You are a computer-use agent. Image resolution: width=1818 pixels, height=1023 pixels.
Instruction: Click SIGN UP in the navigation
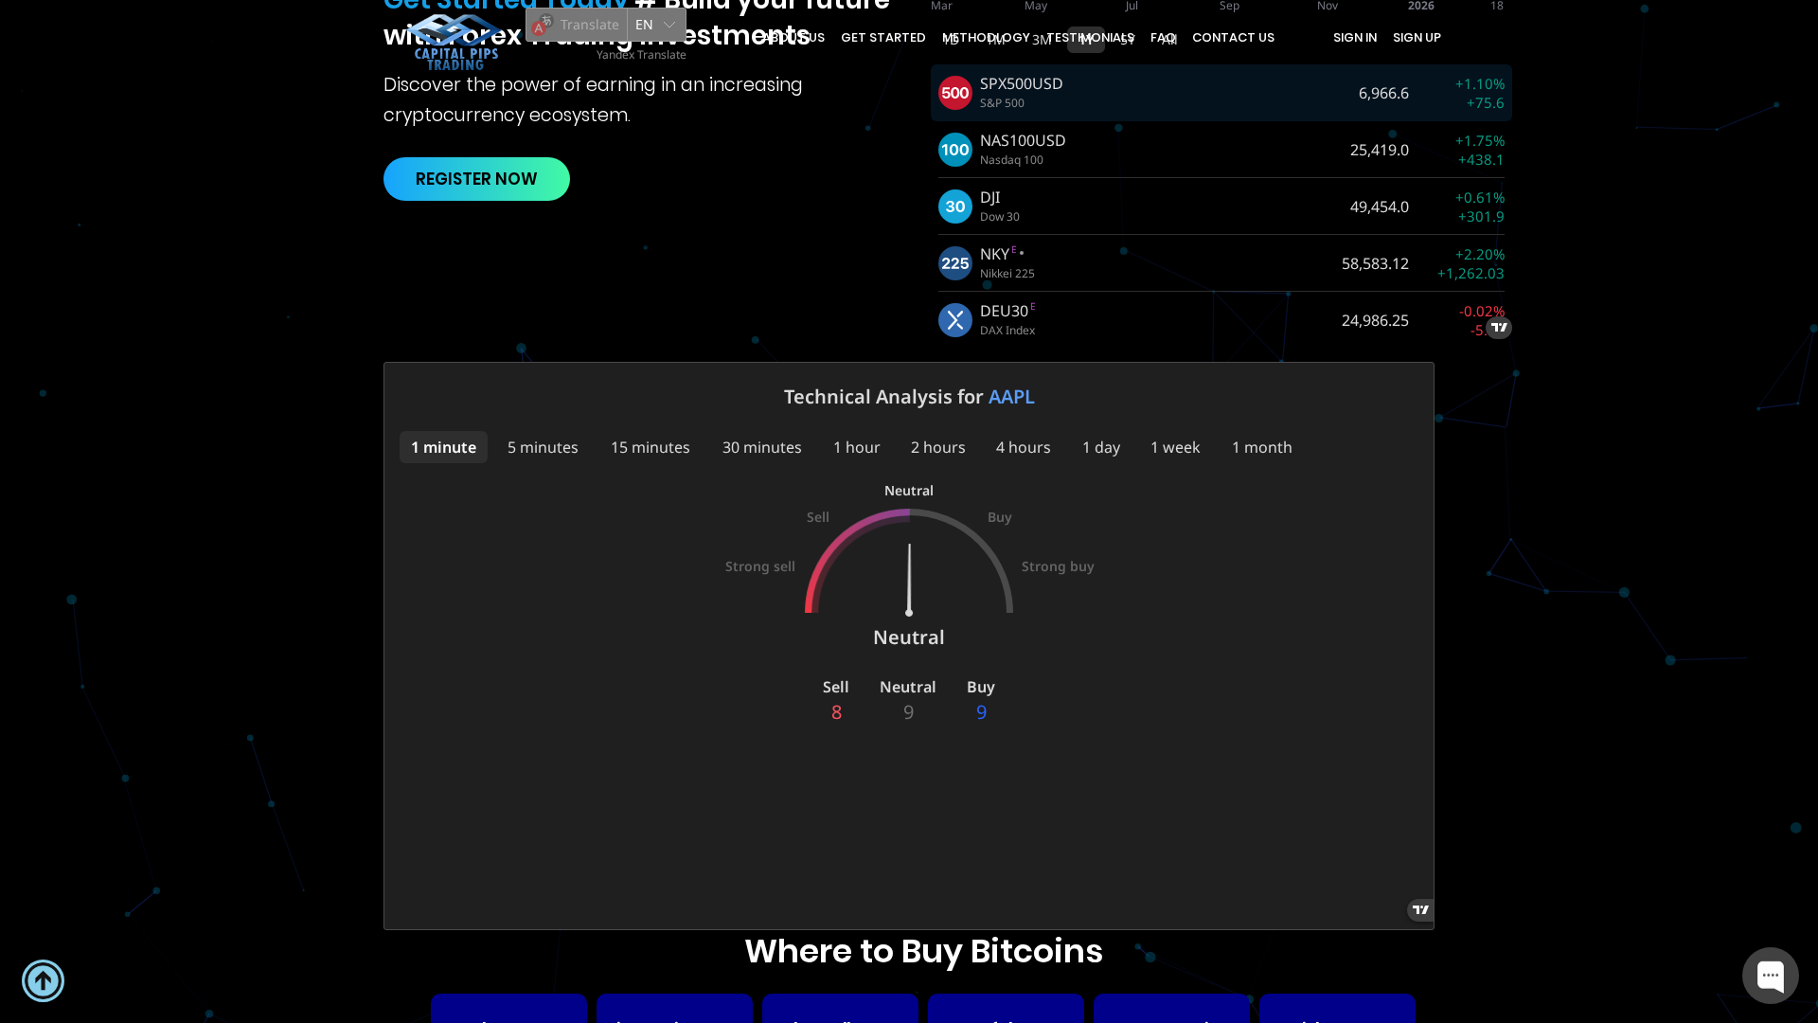click(x=1417, y=37)
